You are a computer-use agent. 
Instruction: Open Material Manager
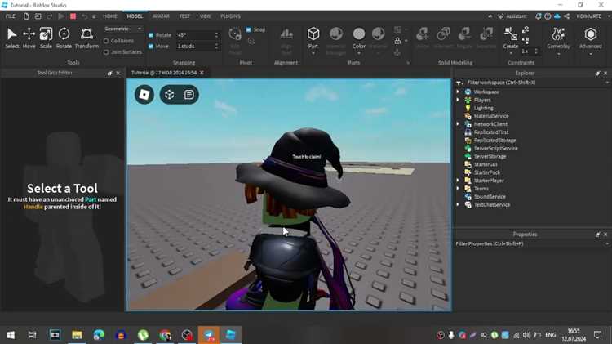(335, 34)
